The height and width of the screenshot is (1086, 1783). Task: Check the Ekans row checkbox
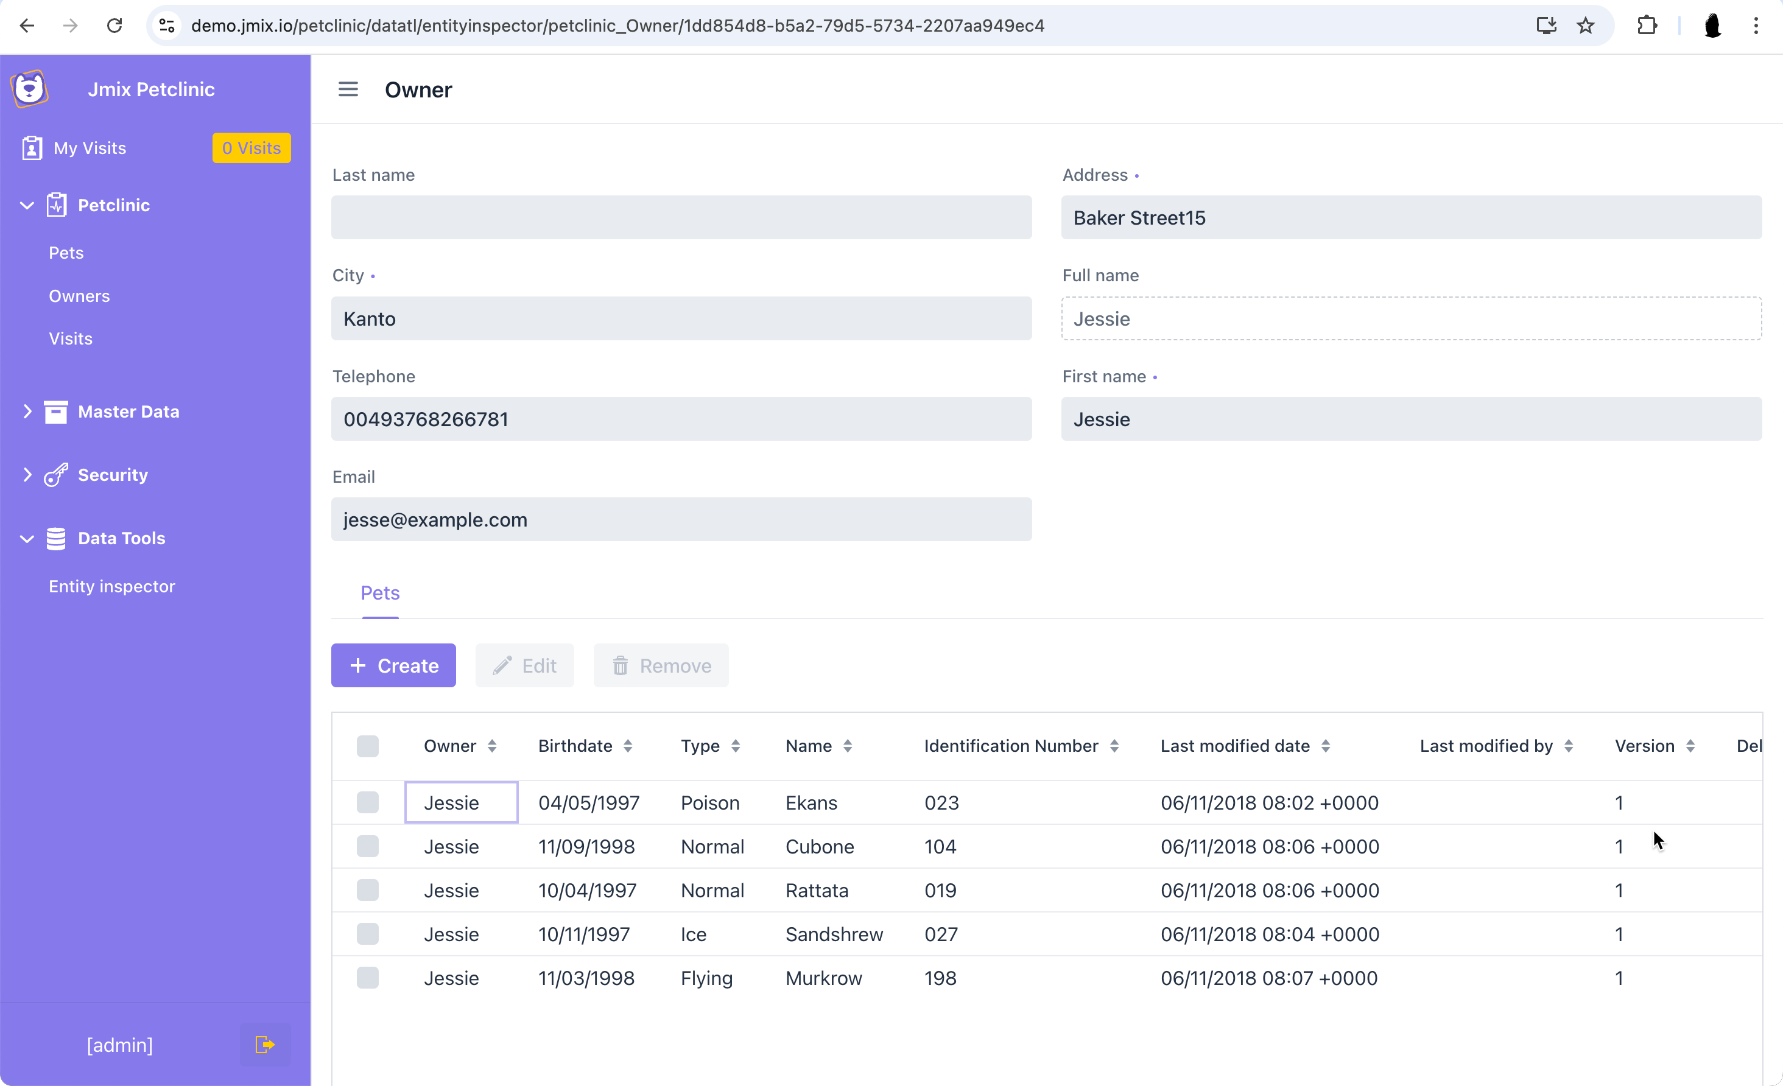[x=368, y=802]
